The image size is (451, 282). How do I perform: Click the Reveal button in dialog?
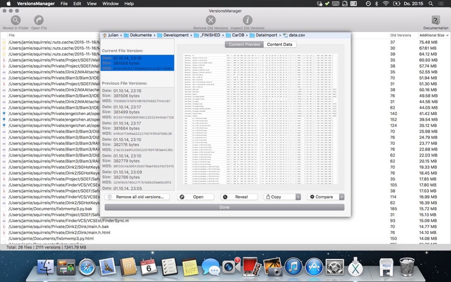[x=238, y=197]
